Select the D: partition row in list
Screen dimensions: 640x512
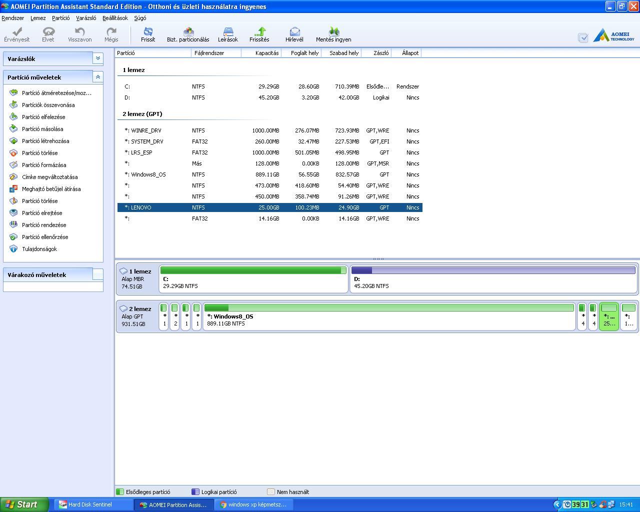(270, 97)
